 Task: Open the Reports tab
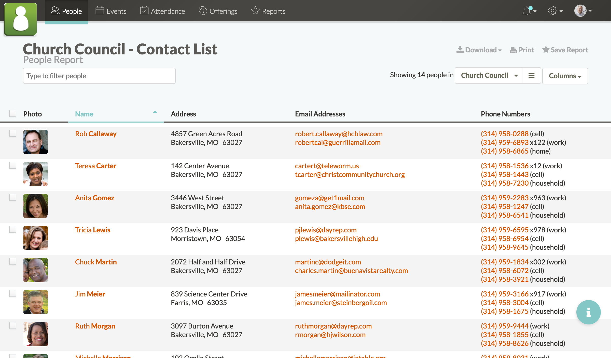coord(268,11)
